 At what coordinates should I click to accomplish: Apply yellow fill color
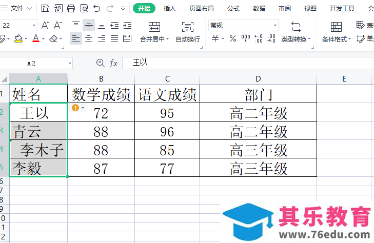(18, 38)
